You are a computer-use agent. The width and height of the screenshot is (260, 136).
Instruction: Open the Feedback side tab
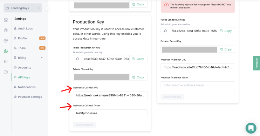pyautogui.click(x=256, y=63)
